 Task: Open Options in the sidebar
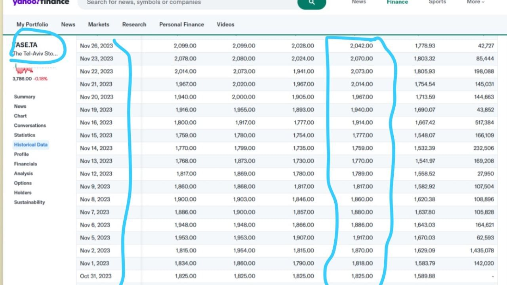(x=23, y=183)
